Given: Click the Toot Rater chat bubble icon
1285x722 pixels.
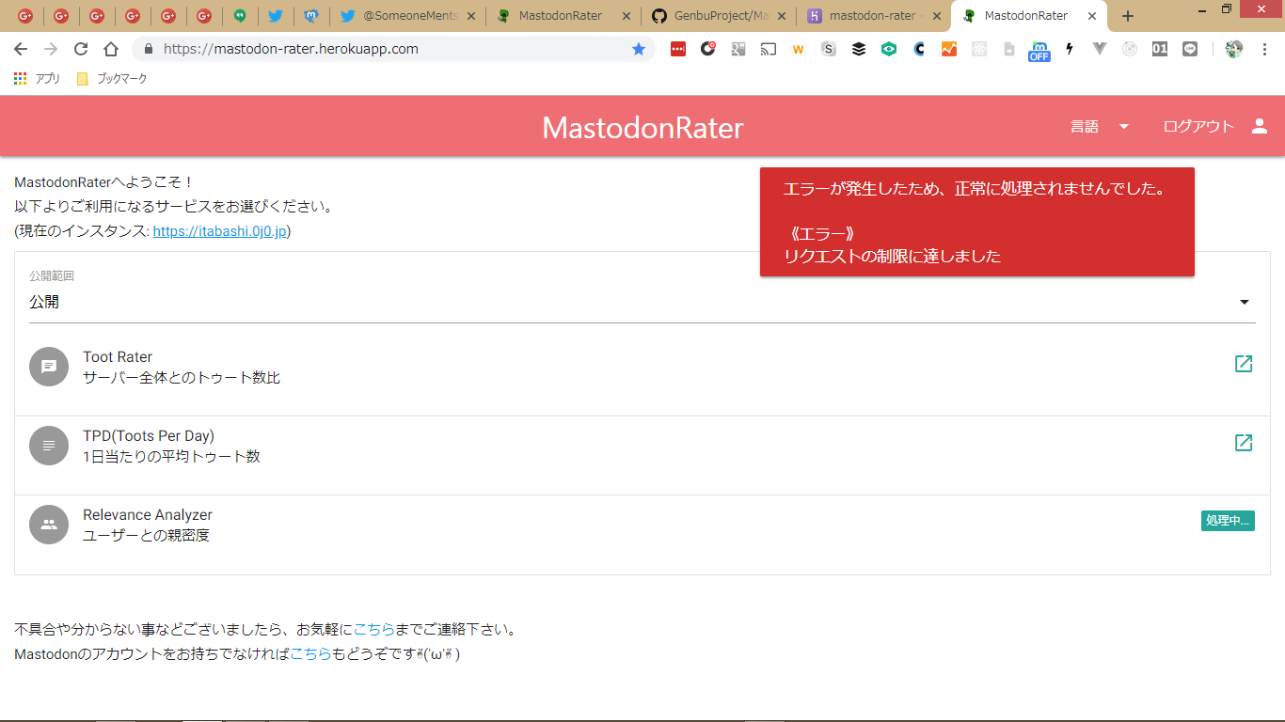Looking at the screenshot, I should 49,367.
